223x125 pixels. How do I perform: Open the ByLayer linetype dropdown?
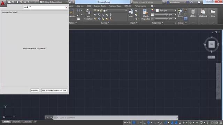pos(166,18)
